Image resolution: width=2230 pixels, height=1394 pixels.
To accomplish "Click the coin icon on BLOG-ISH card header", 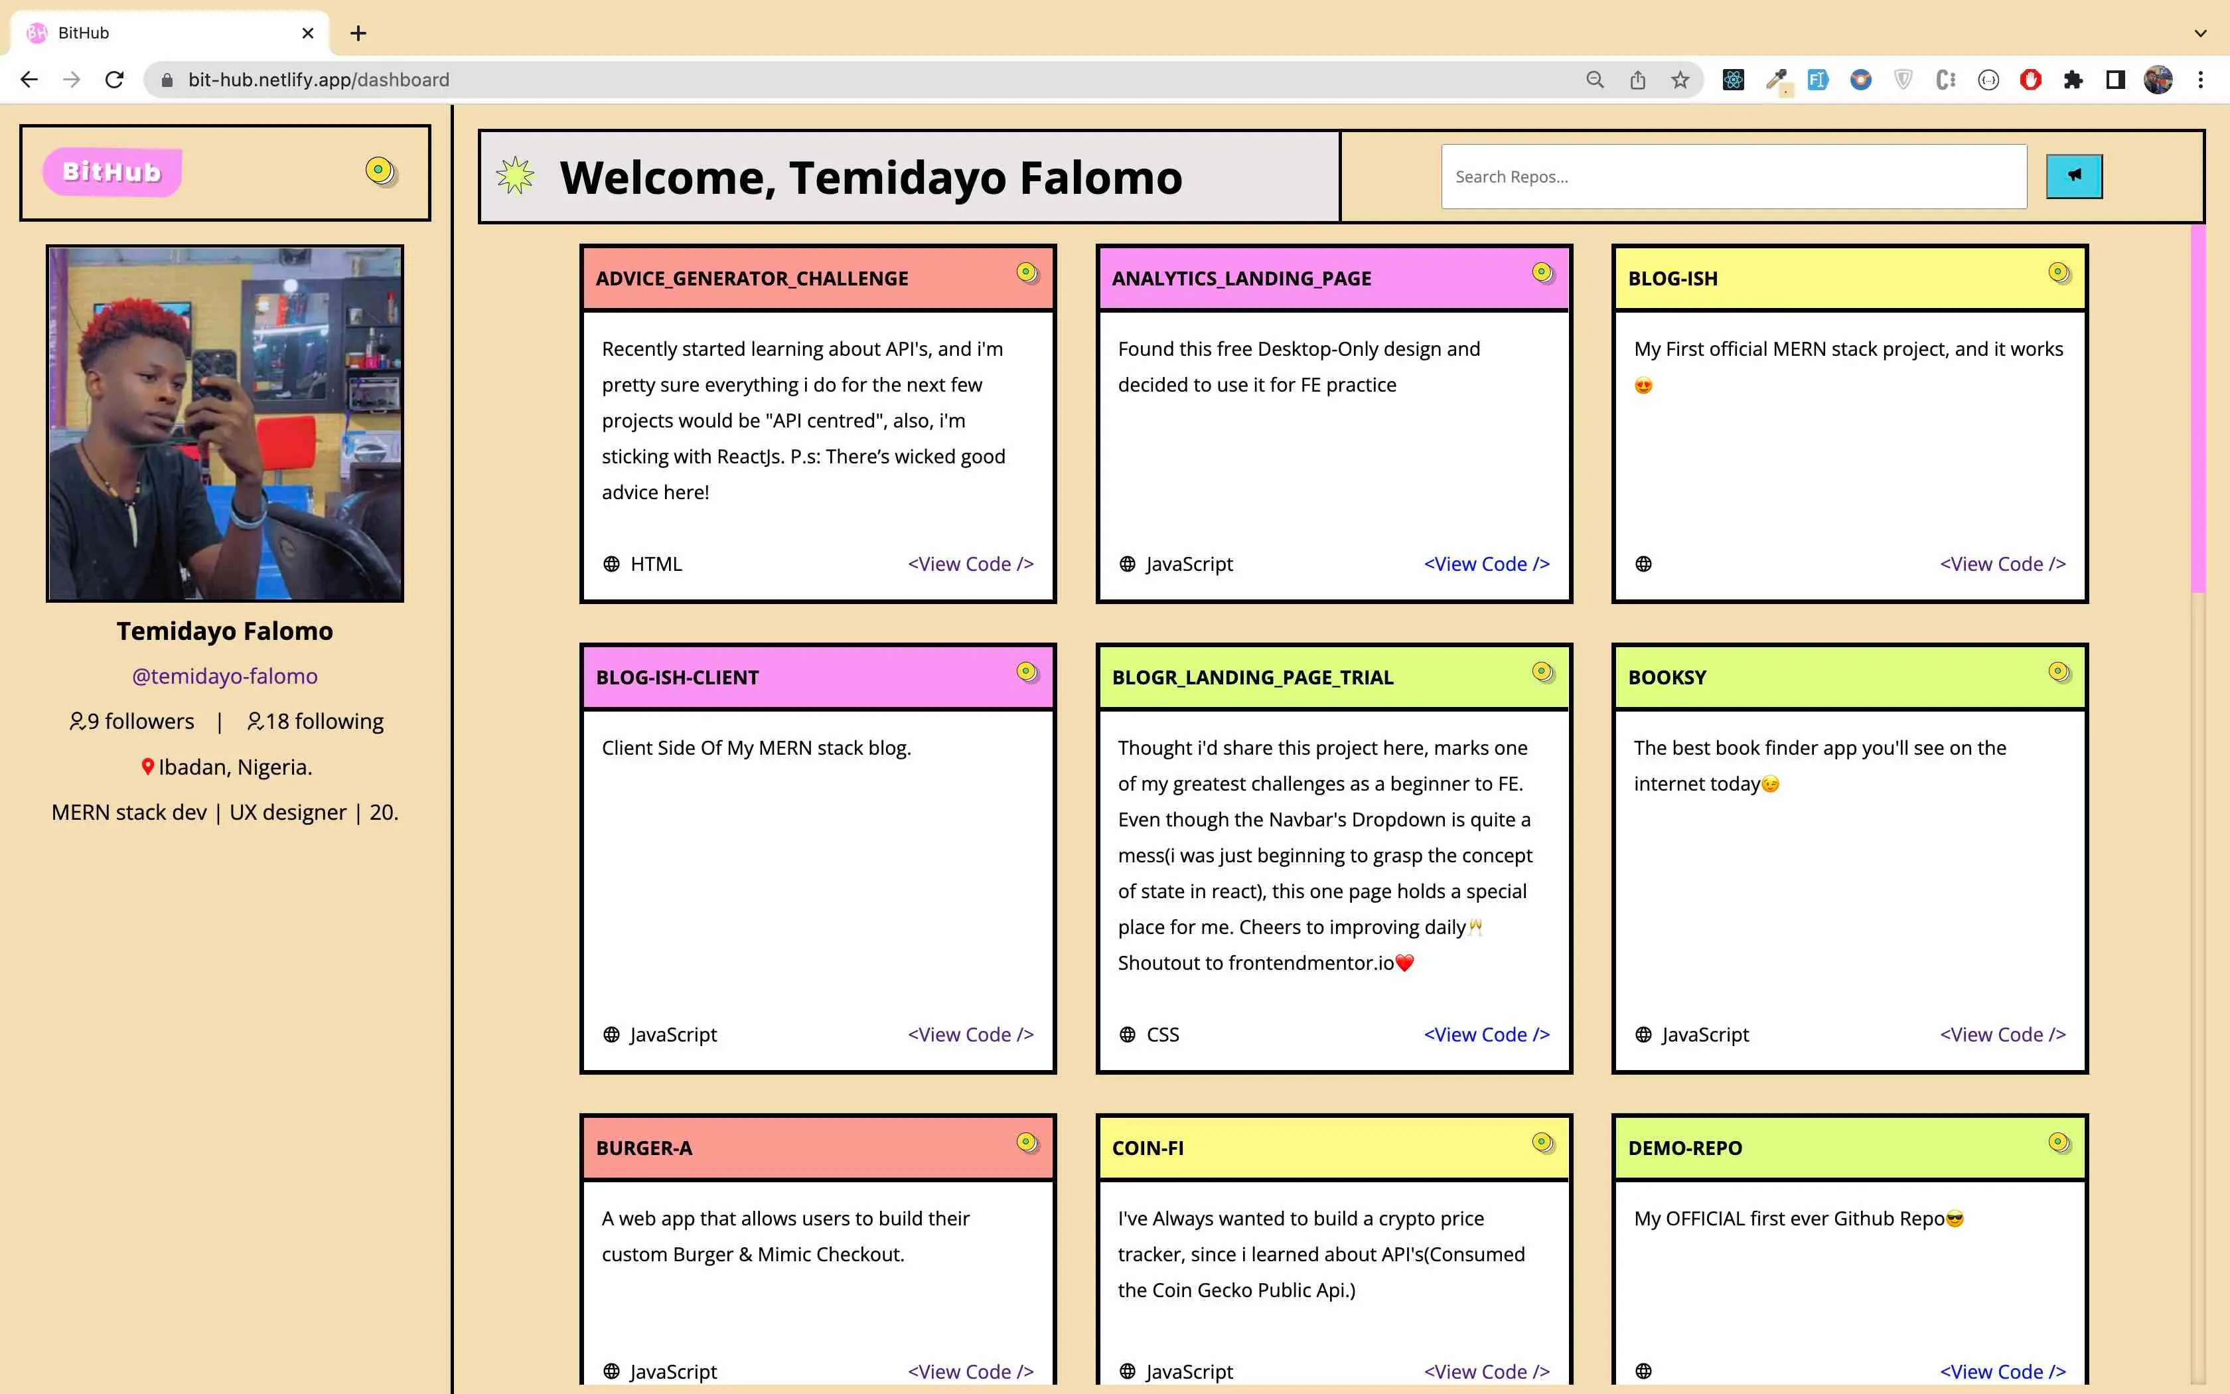I will pos(2059,273).
